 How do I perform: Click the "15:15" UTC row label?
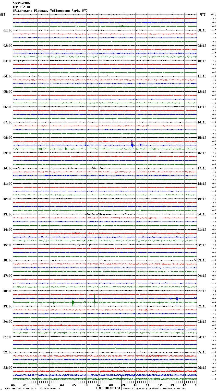202,138
